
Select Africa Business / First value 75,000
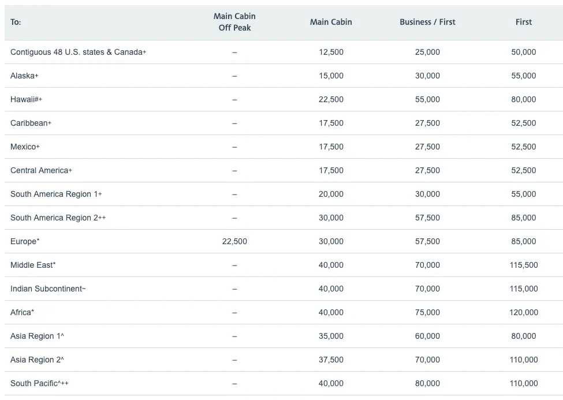(427, 312)
